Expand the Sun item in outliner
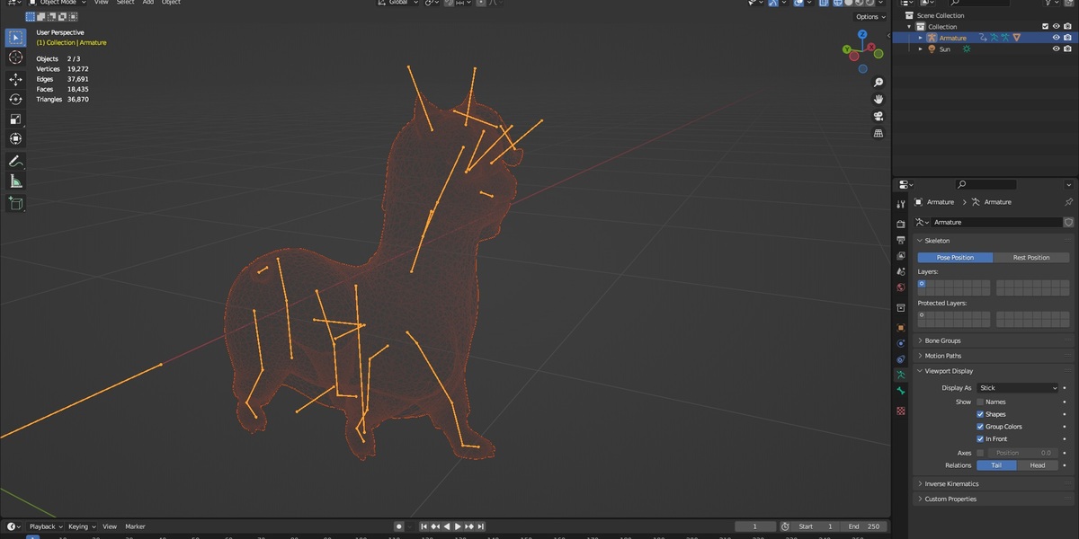Screen dimensions: 1079x539 (x=920, y=49)
